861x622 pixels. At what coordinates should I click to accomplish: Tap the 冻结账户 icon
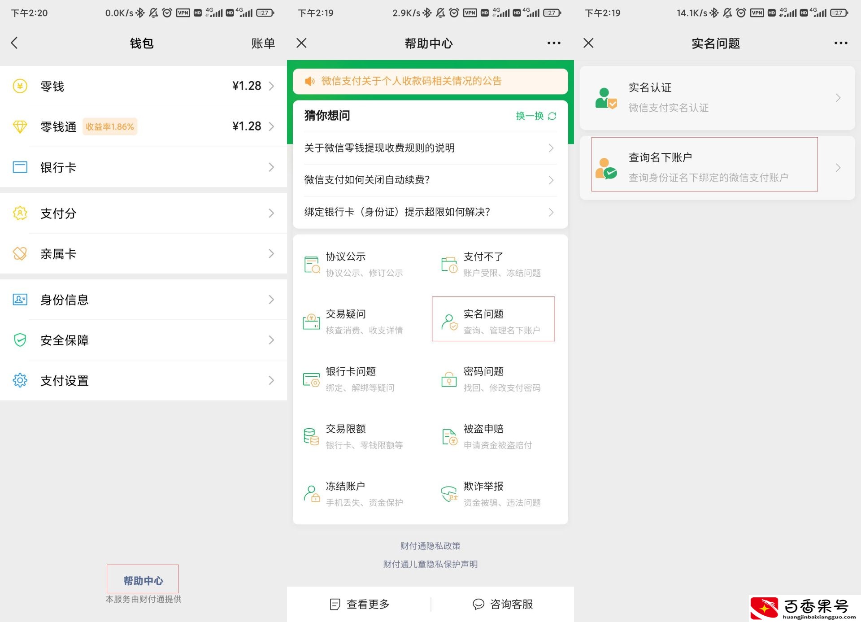coord(312,494)
